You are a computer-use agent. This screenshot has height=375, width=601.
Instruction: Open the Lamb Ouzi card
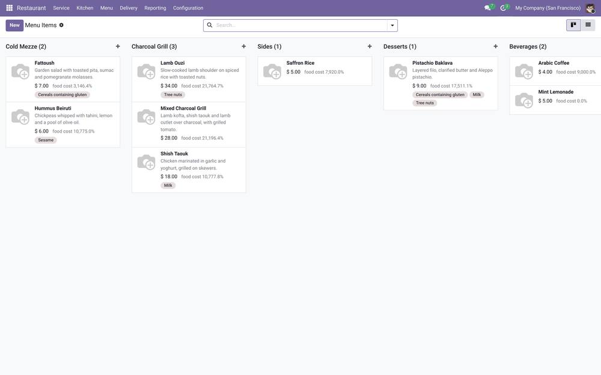point(189,79)
